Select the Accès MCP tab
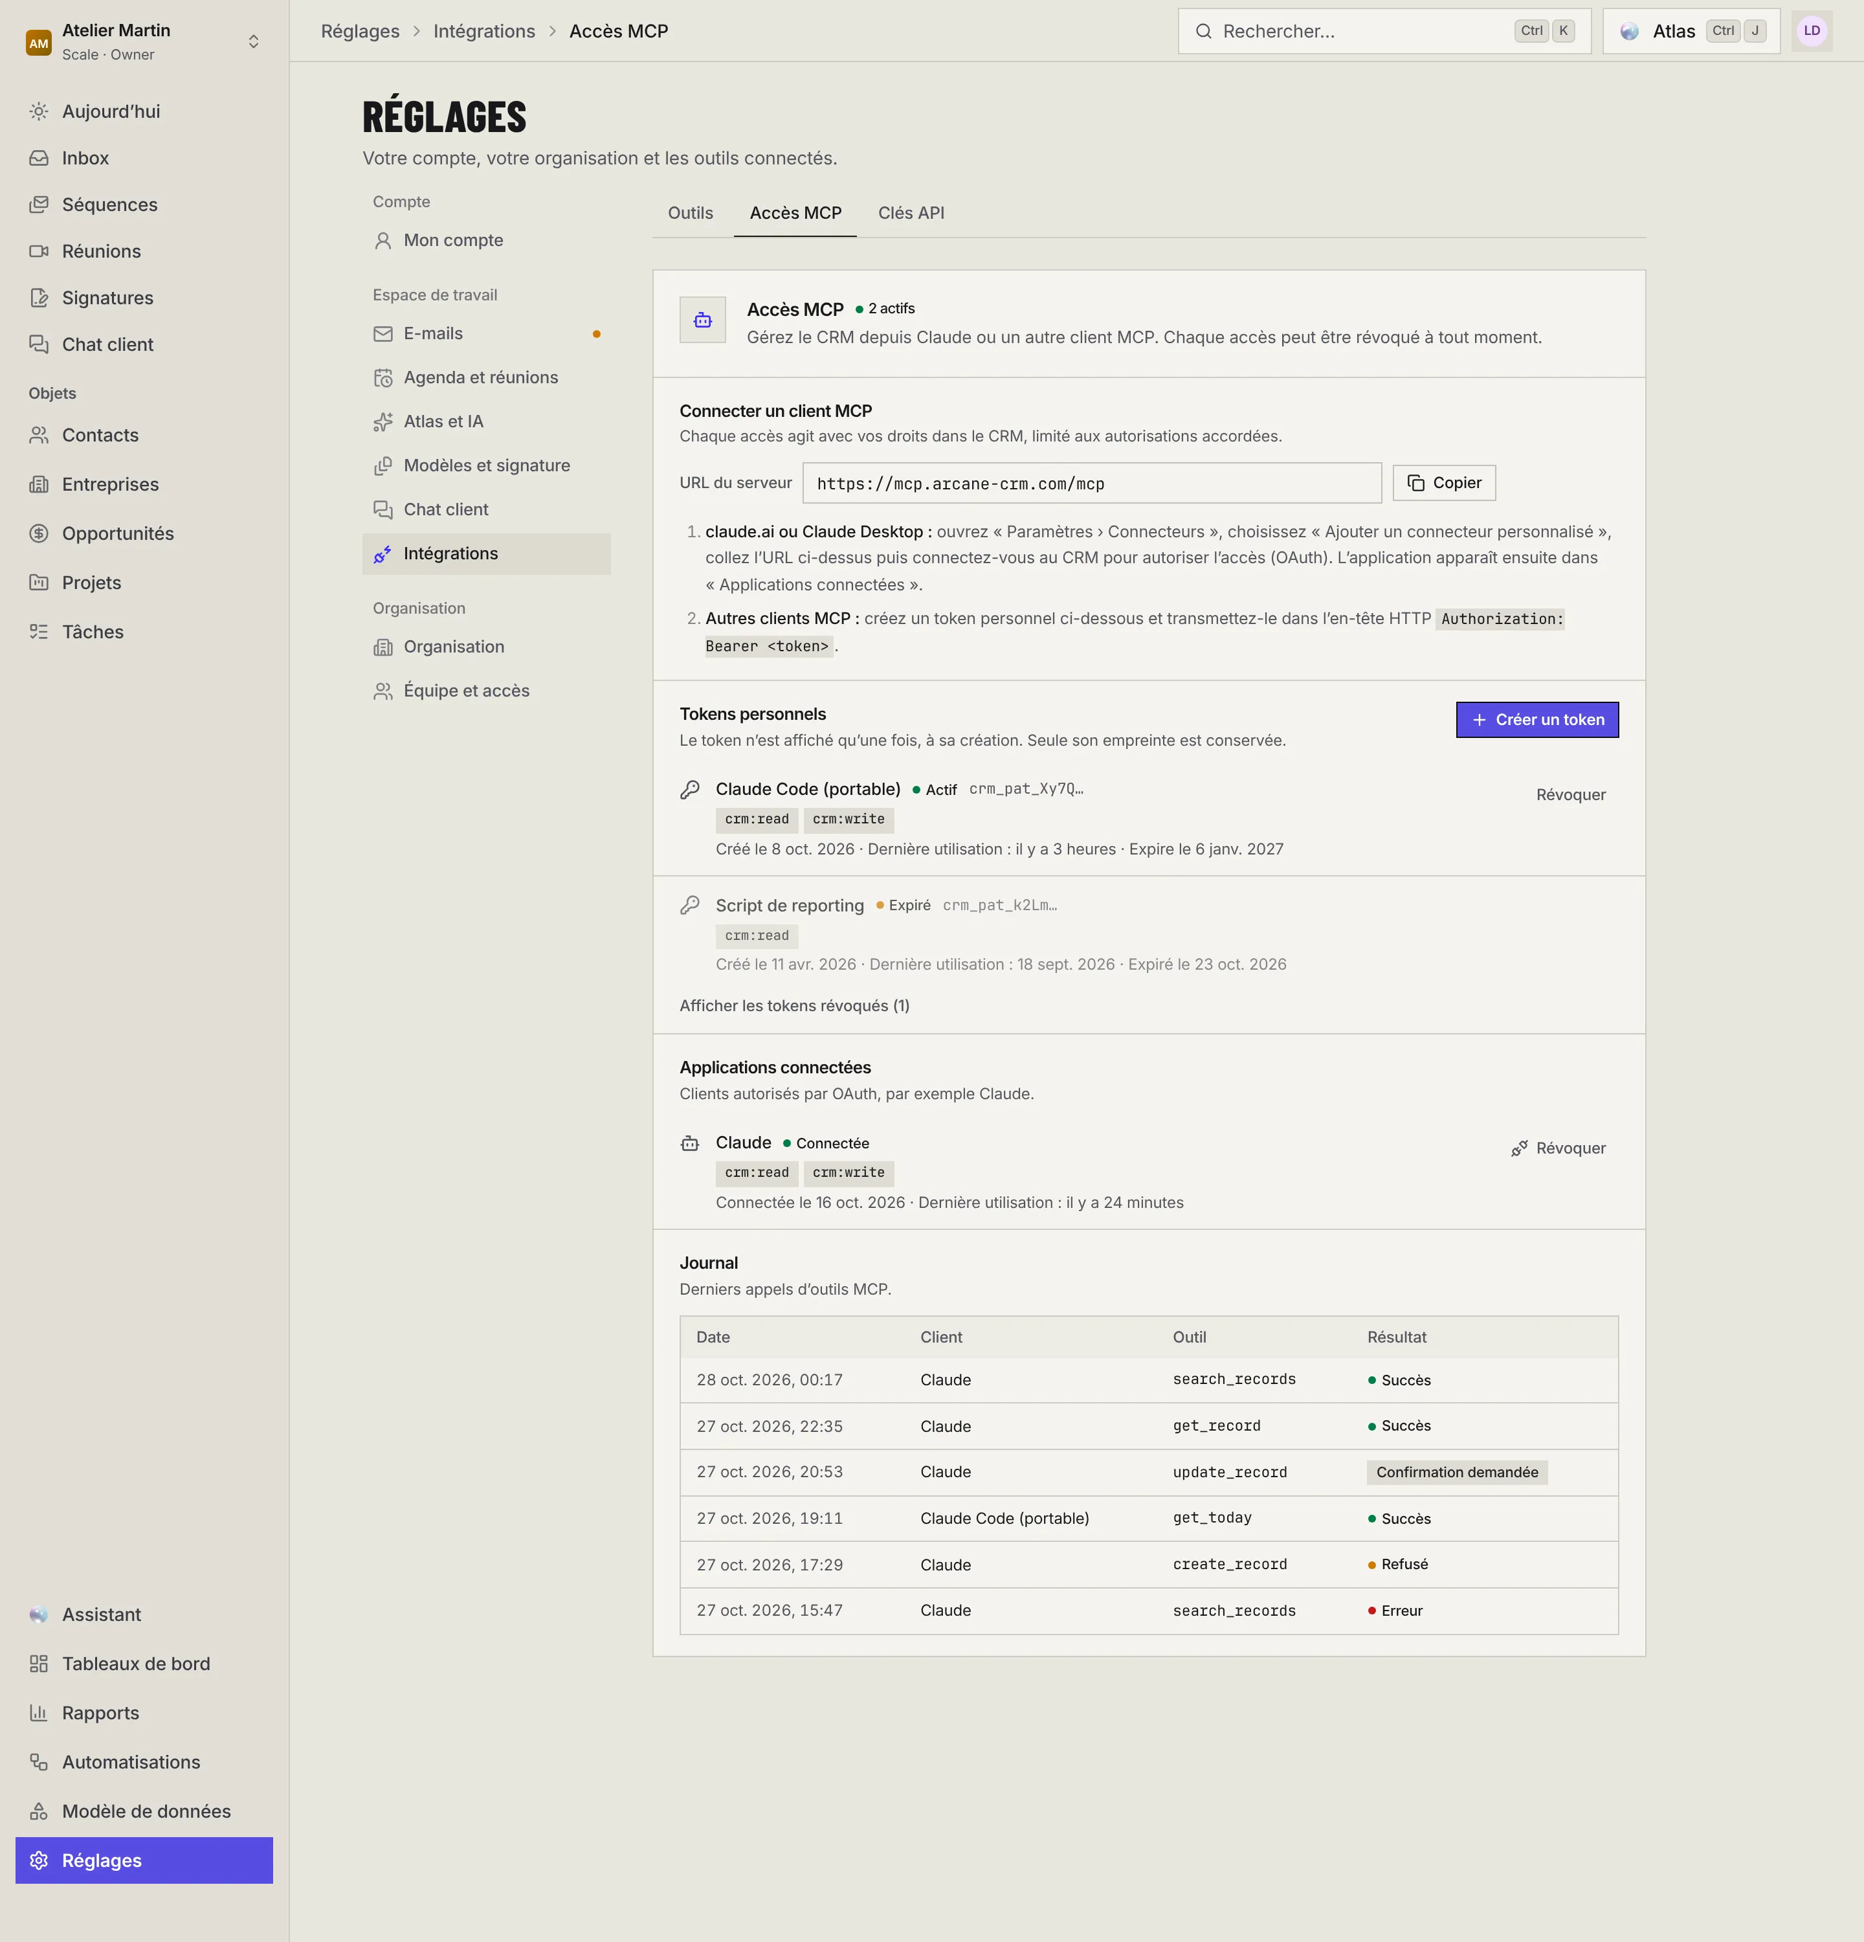 coord(795,213)
